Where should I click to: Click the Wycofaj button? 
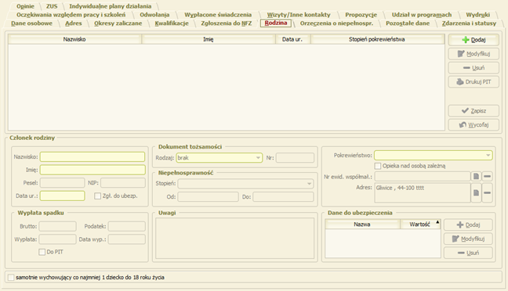pos(474,124)
